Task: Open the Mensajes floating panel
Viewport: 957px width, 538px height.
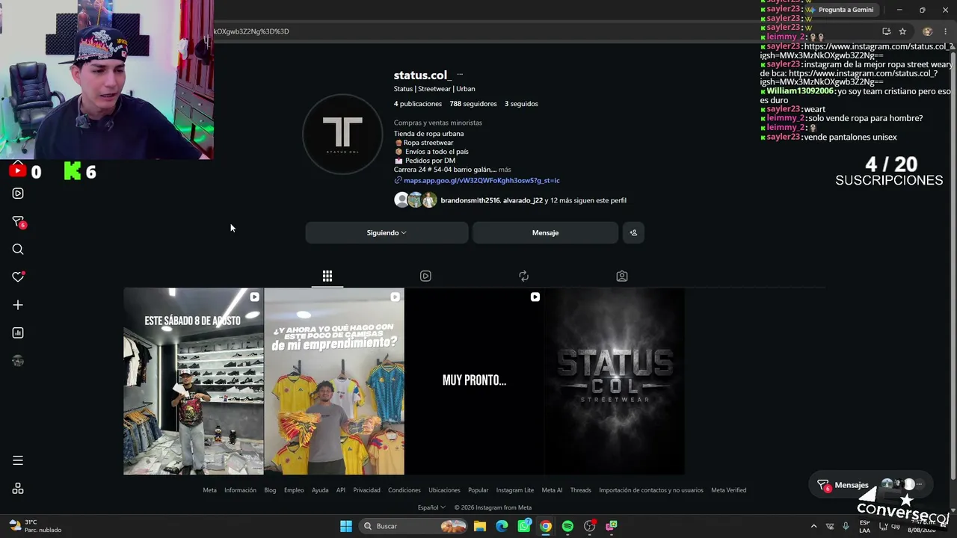Action: click(851, 485)
